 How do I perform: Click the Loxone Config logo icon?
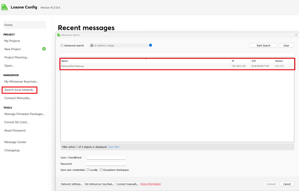(x=5, y=7)
